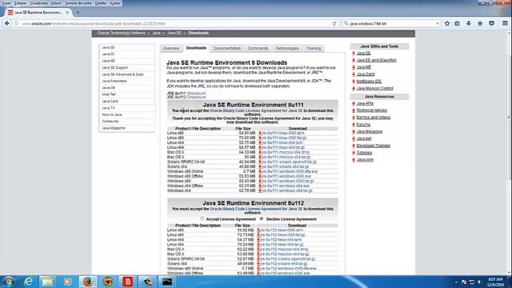Open the first menu bar item
Screen dimensions: 512x288
(x=6, y=3)
